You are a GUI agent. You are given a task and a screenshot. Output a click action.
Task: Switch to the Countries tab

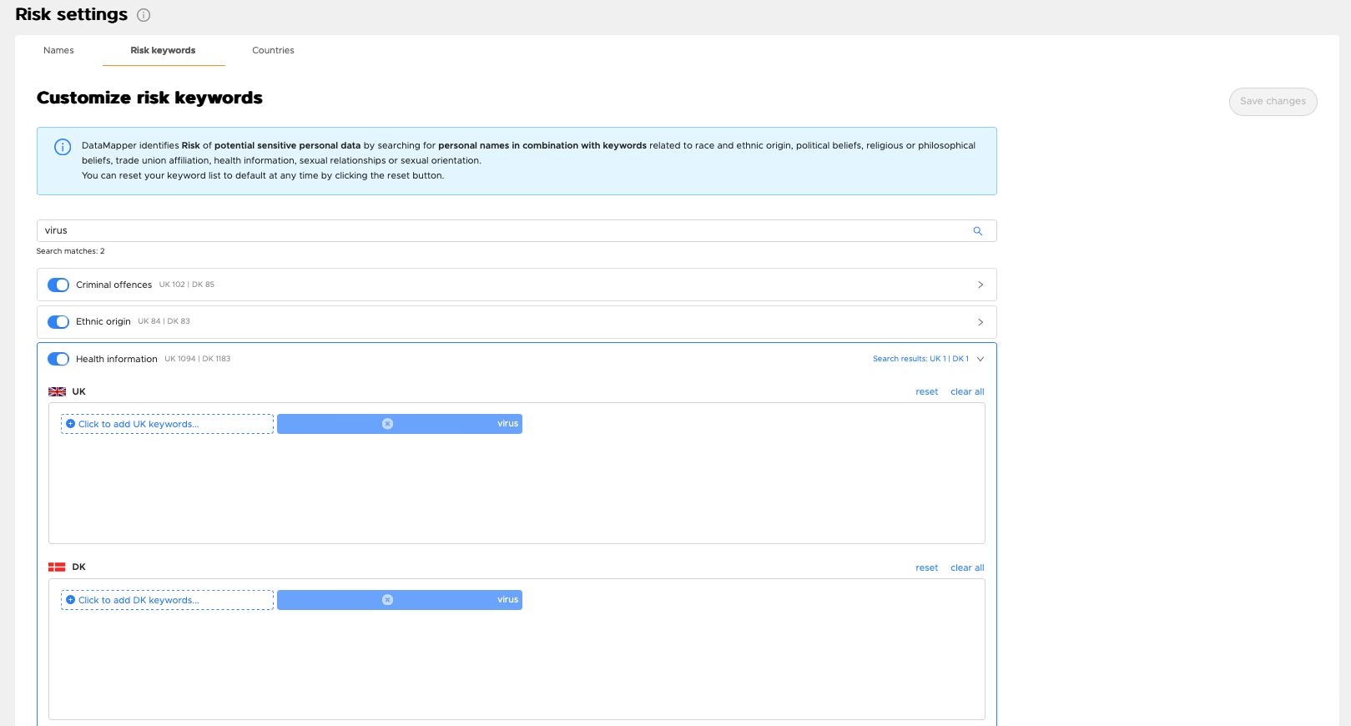coord(273,50)
